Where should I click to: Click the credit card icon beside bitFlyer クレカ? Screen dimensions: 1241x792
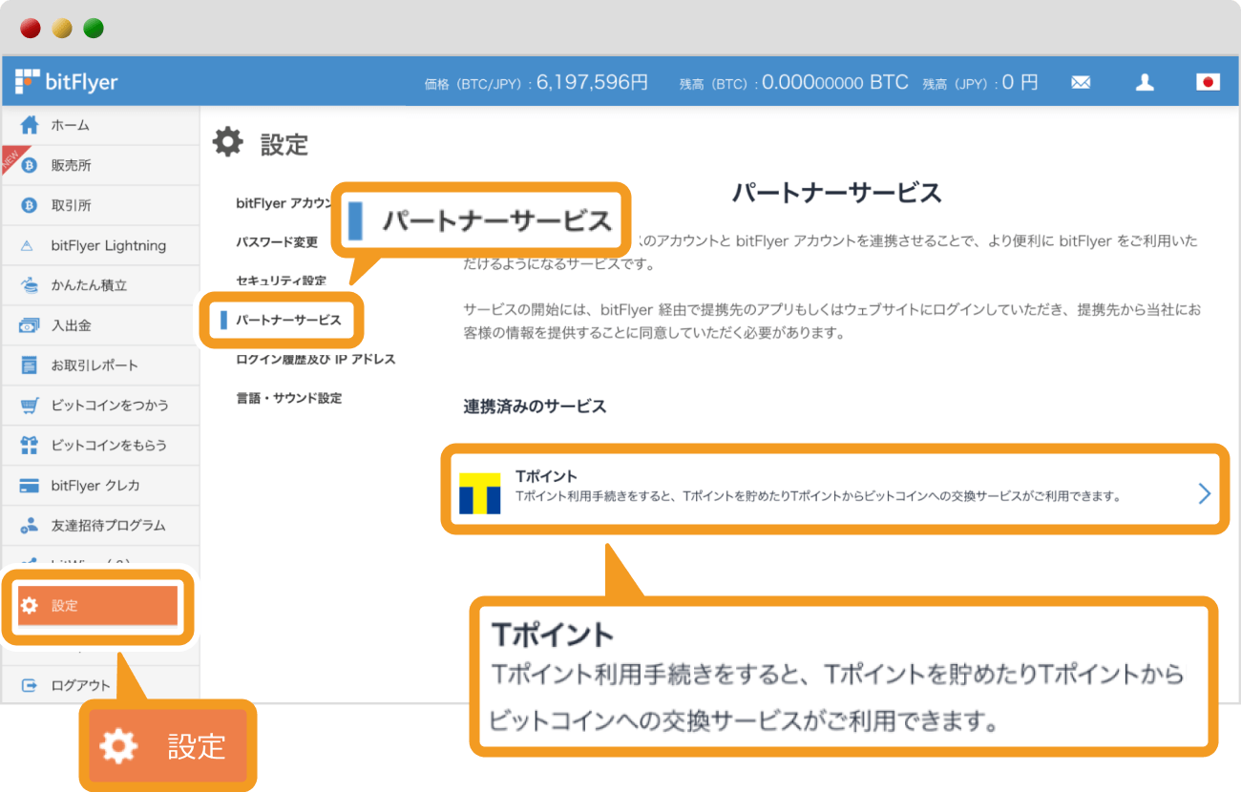(30, 486)
